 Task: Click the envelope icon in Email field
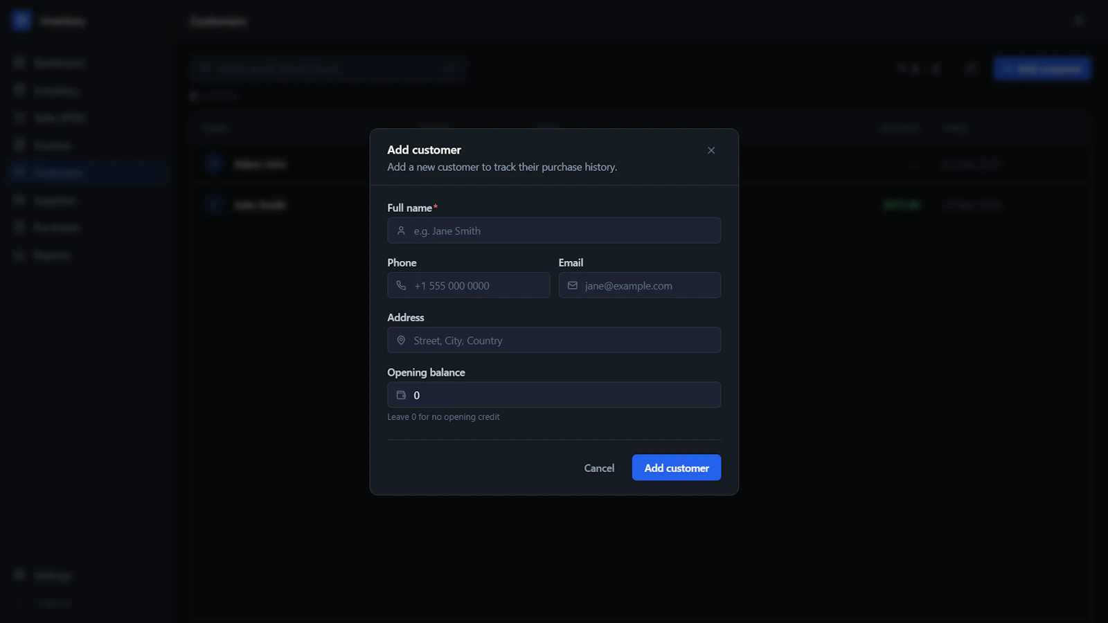pyautogui.click(x=573, y=285)
